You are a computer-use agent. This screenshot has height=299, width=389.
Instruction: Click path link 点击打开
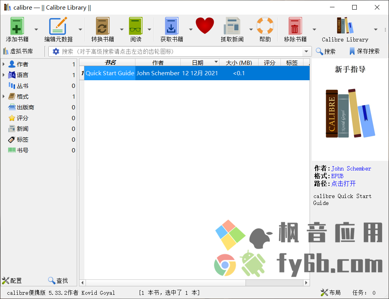pyautogui.click(x=343, y=183)
